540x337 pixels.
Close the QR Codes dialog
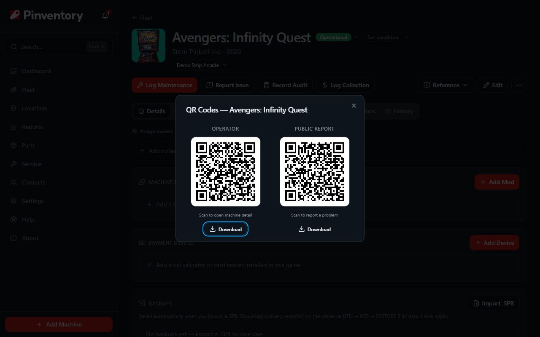pos(354,105)
